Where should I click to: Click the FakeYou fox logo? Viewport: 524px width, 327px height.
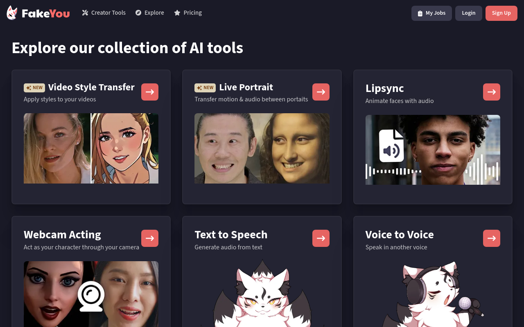[x=12, y=13]
